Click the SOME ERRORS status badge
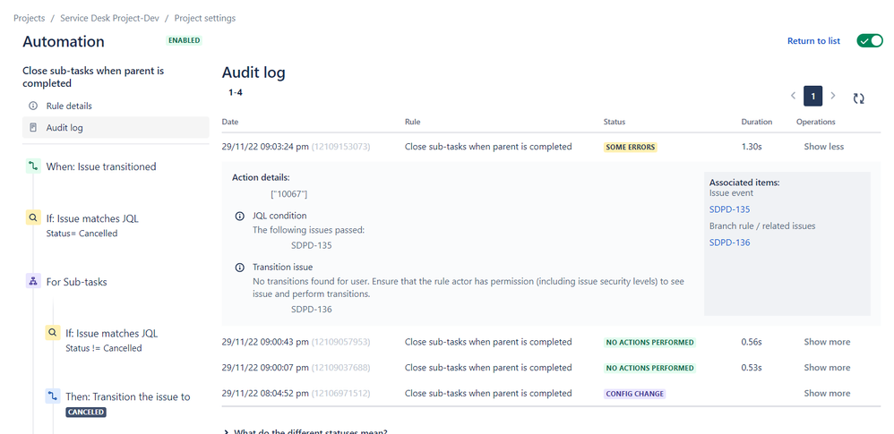The width and height of the screenshot is (894, 434). (x=631, y=147)
